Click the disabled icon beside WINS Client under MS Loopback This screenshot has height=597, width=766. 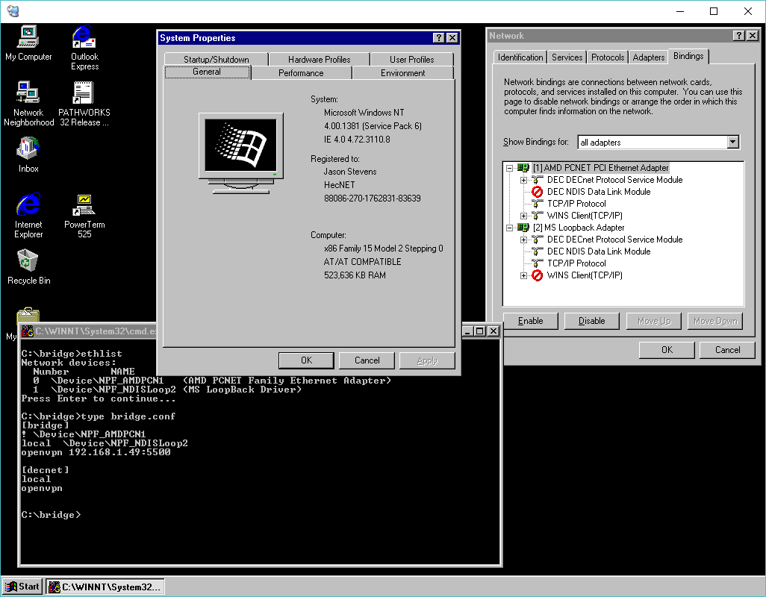(x=537, y=275)
